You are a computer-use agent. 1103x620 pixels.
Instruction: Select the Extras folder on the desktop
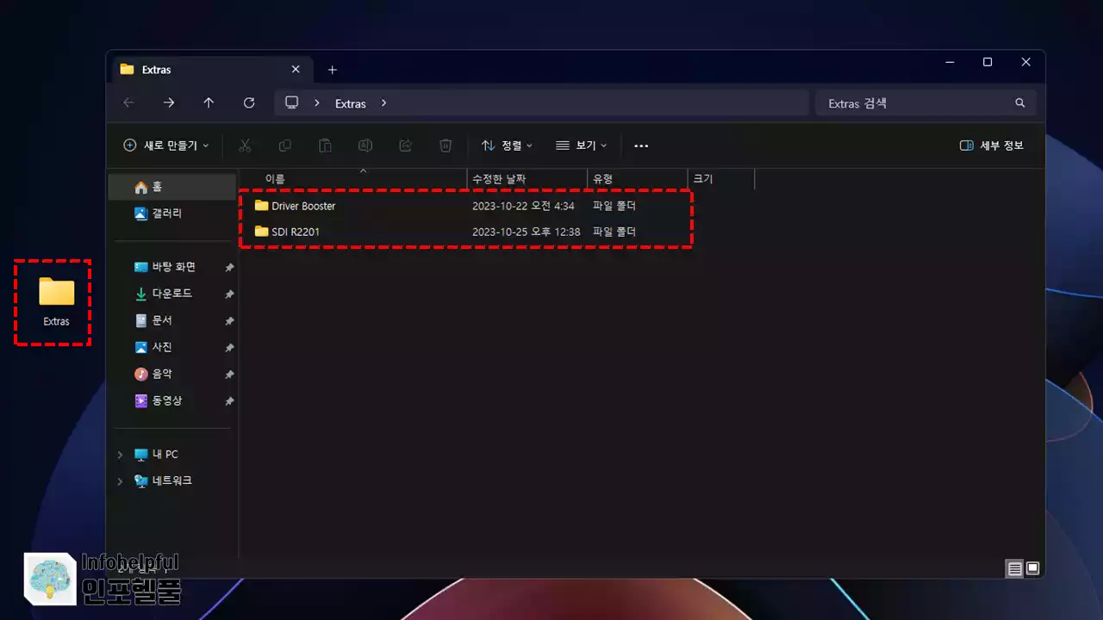[56, 302]
